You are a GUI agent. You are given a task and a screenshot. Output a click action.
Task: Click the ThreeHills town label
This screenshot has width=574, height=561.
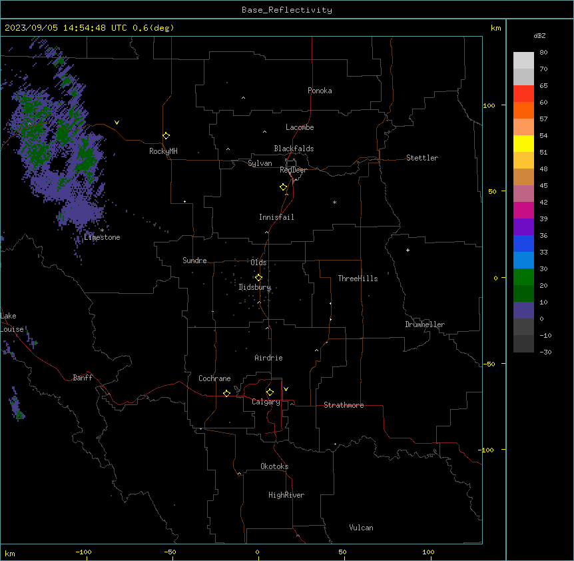click(x=358, y=279)
